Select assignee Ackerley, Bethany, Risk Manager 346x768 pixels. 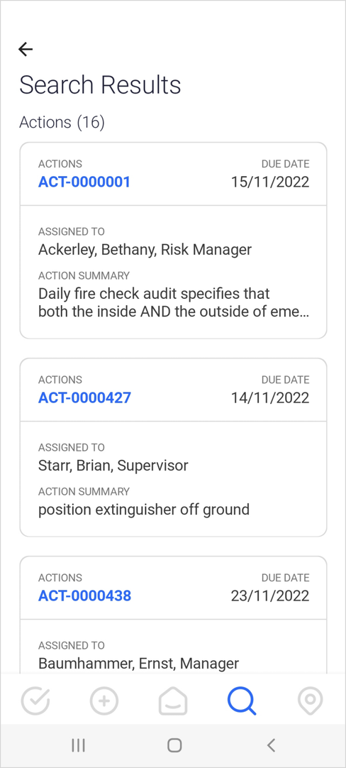tap(145, 250)
